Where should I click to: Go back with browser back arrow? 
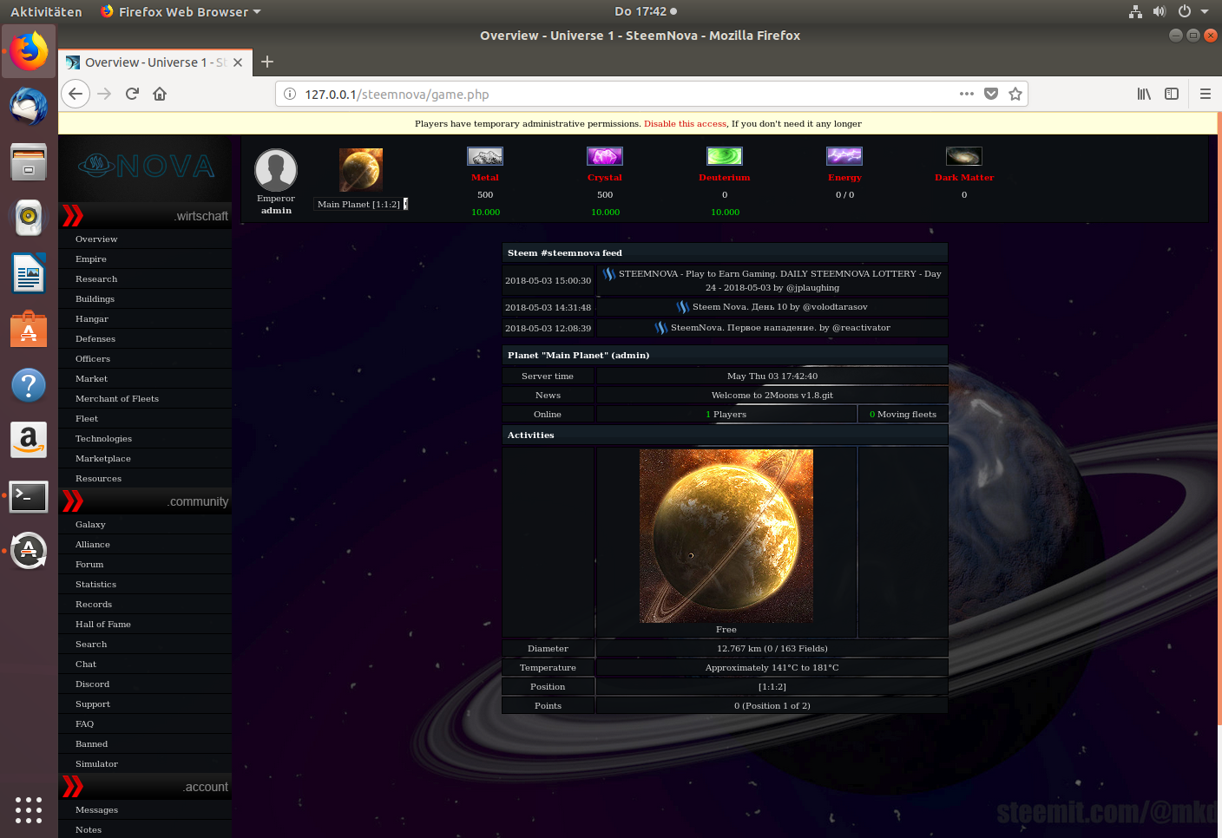tap(76, 94)
